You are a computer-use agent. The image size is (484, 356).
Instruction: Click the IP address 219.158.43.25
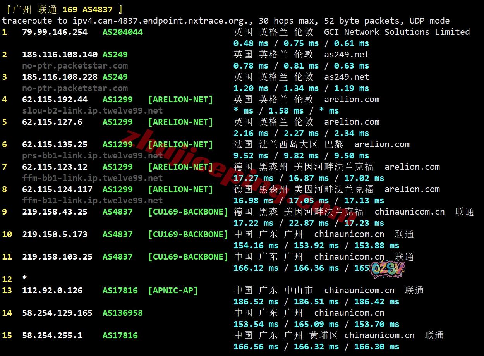point(55,212)
